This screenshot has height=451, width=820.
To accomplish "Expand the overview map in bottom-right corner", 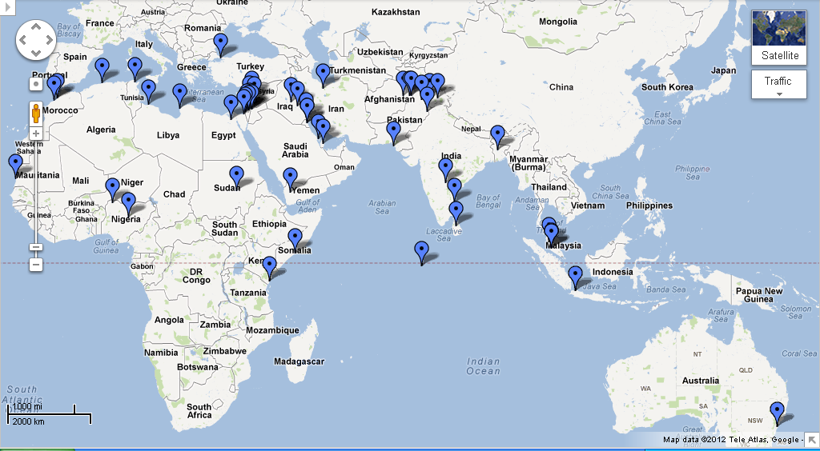I will 812,439.
